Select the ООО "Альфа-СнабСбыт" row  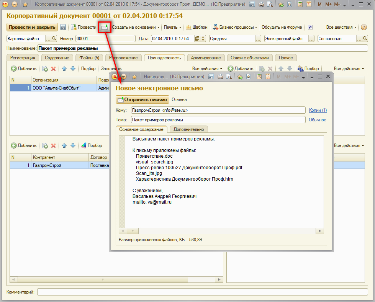click(59, 88)
